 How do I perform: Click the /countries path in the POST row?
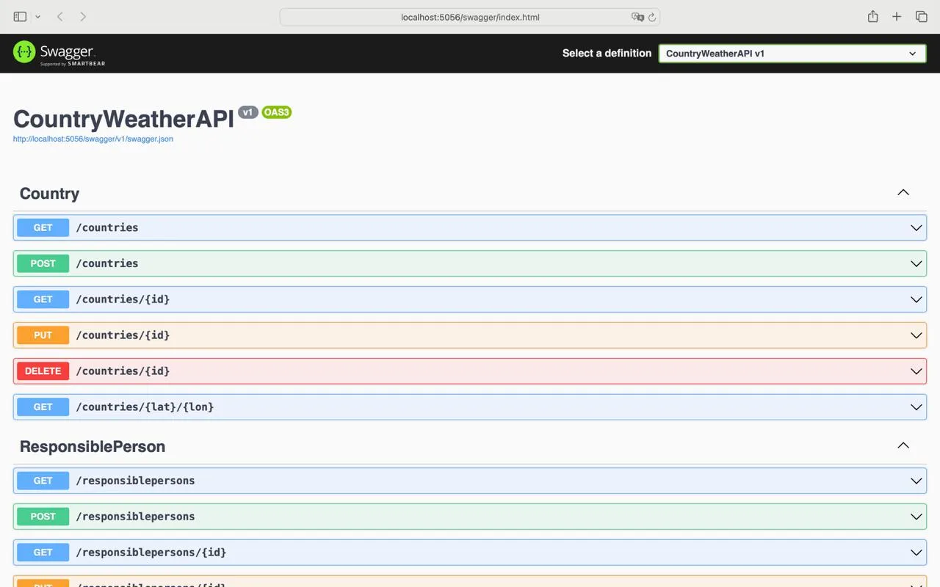click(107, 263)
